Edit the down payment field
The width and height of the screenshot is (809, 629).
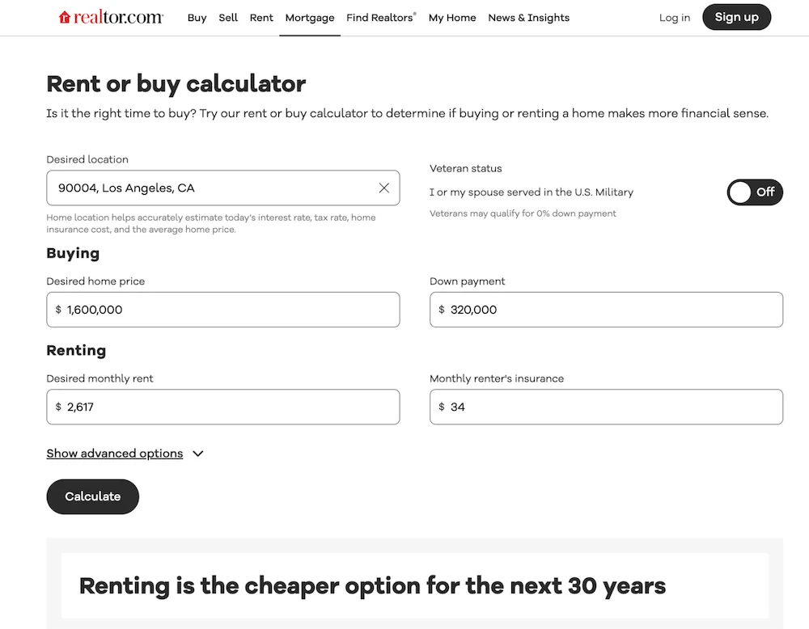[613, 310]
